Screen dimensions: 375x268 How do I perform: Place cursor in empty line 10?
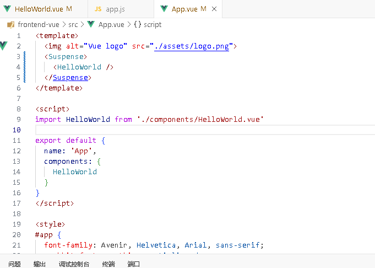pos(205,130)
